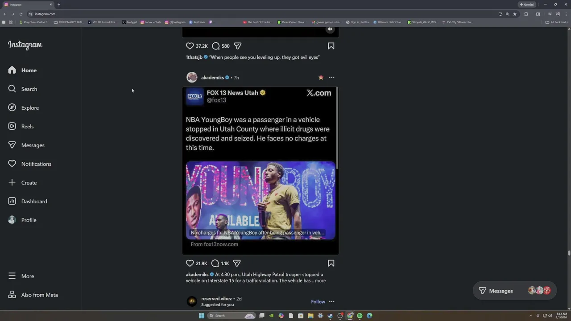
Task: Save the akademiks post bookmark
Action: tap(331, 263)
